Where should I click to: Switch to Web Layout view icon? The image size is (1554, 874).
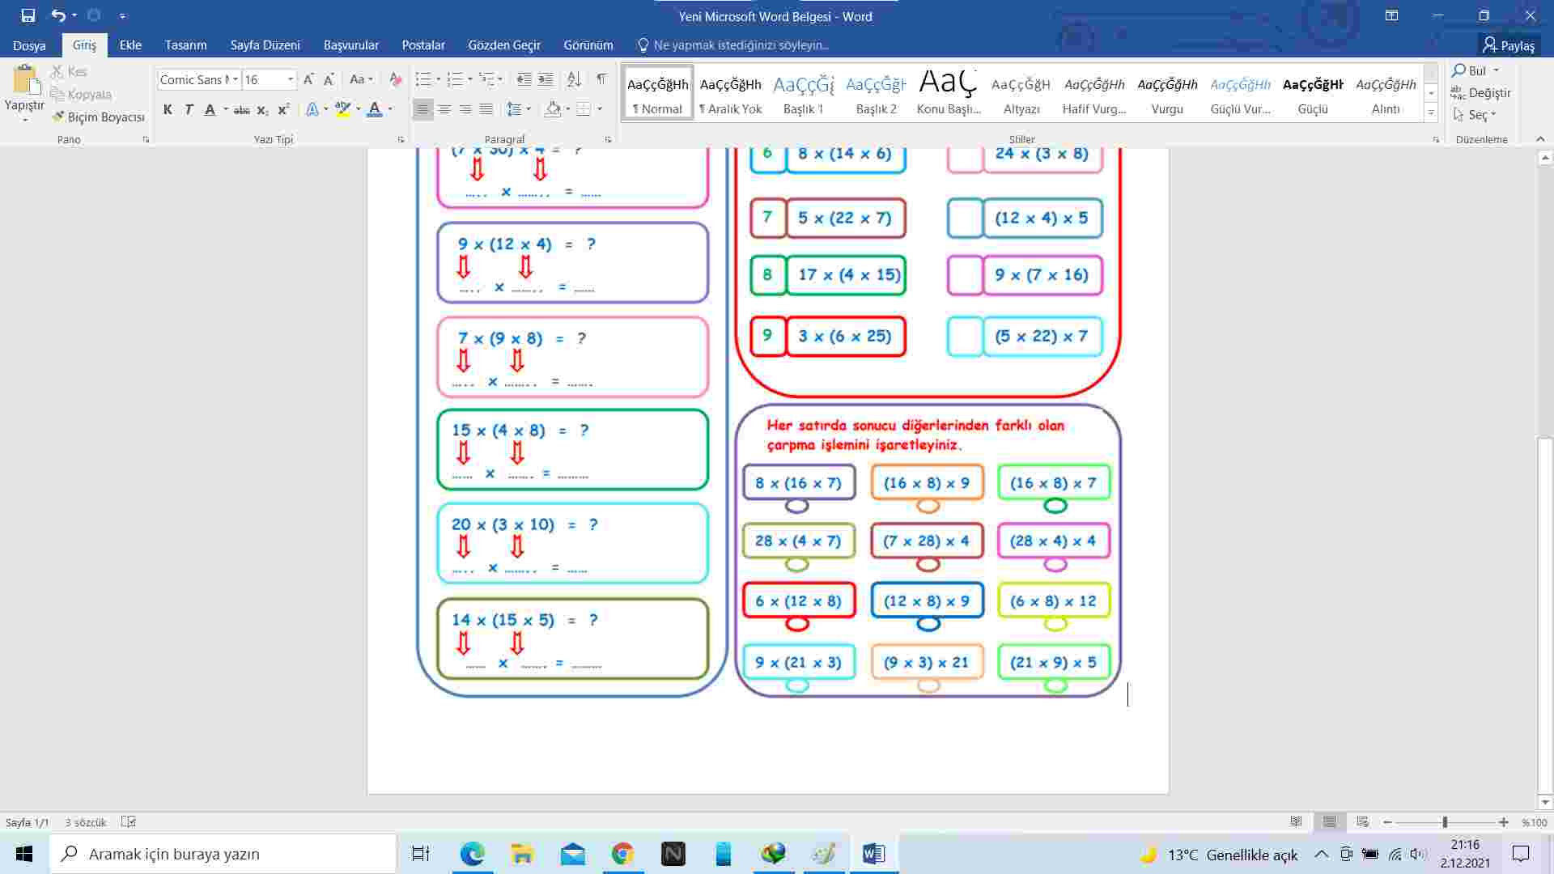[x=1362, y=822]
